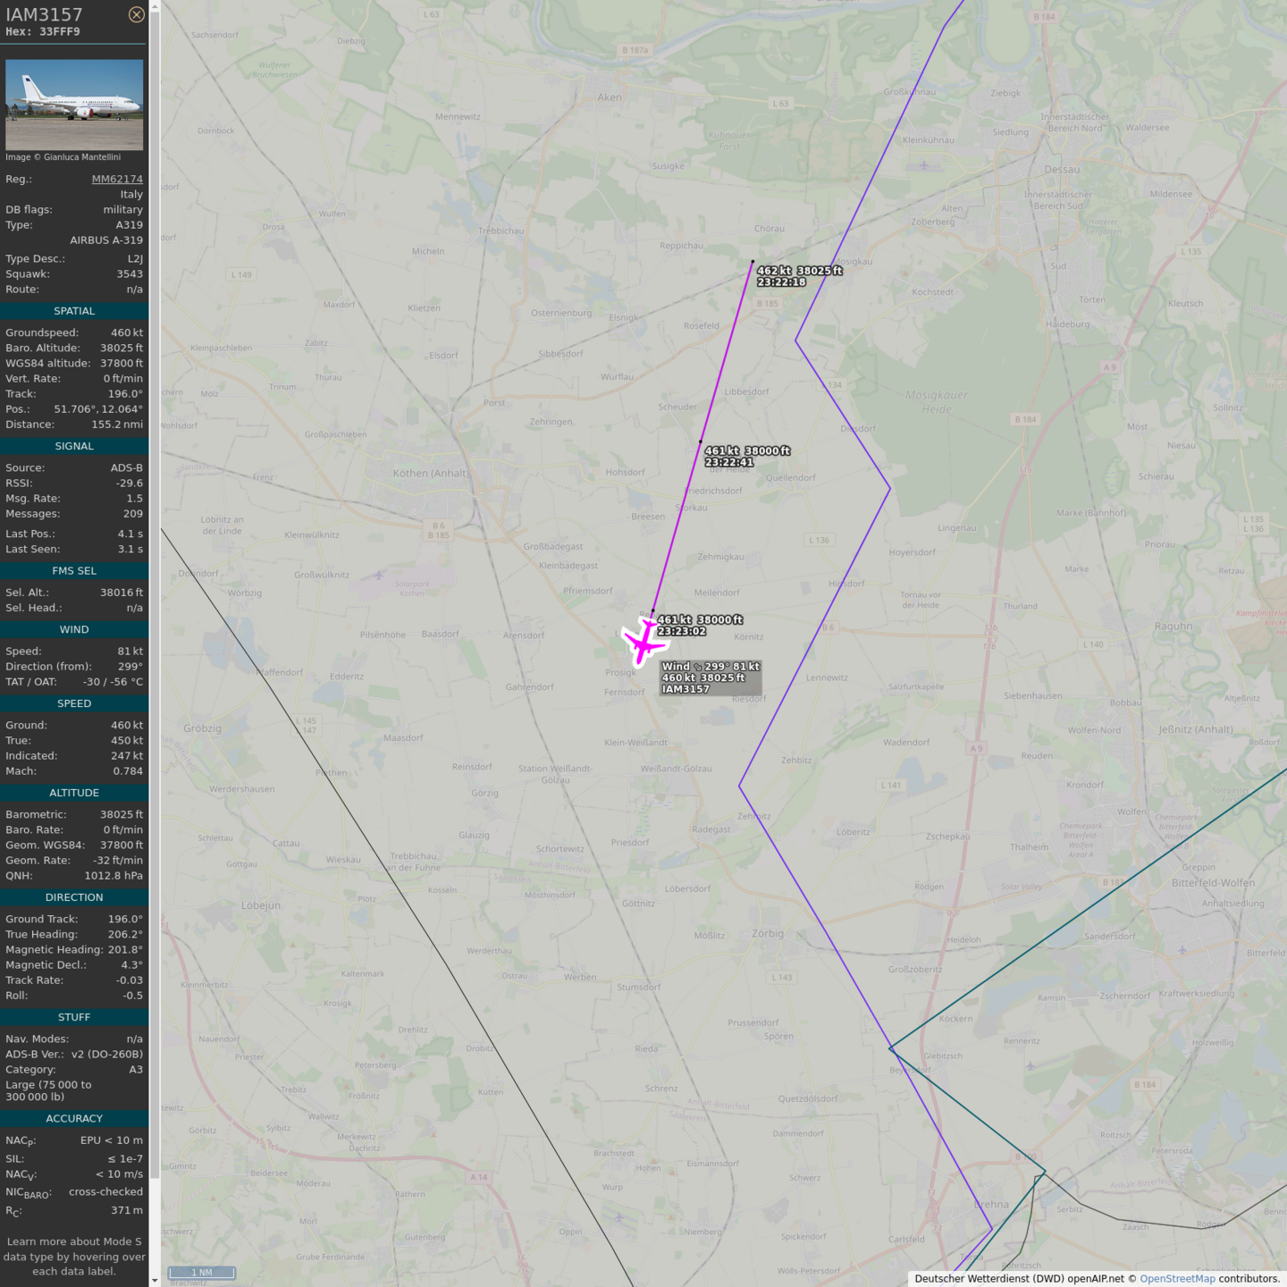
Task: Click the SIGNAL section header
Action: coord(74,446)
